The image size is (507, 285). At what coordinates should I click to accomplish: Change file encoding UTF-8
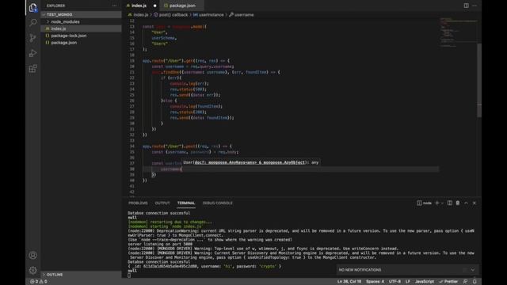395,282
